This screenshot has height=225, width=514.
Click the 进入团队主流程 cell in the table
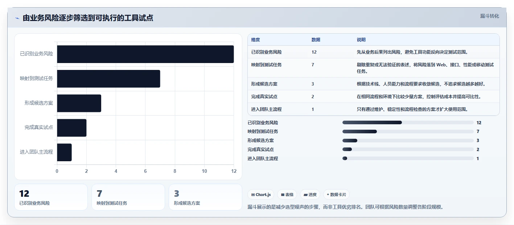[267, 109]
